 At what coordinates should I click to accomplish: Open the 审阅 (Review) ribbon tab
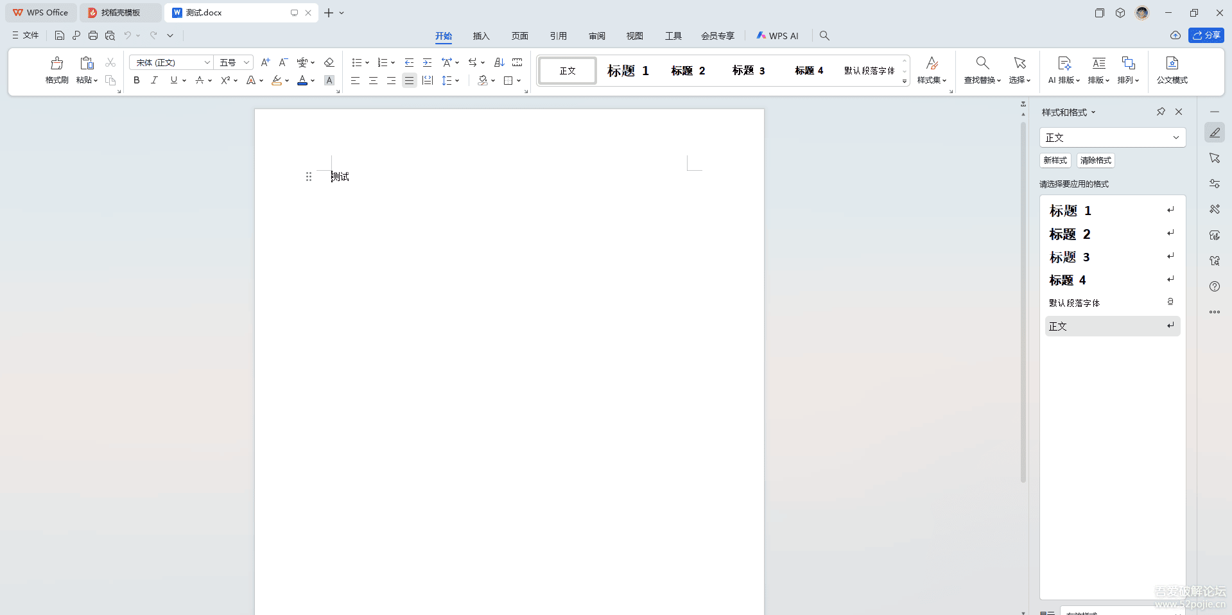point(596,36)
